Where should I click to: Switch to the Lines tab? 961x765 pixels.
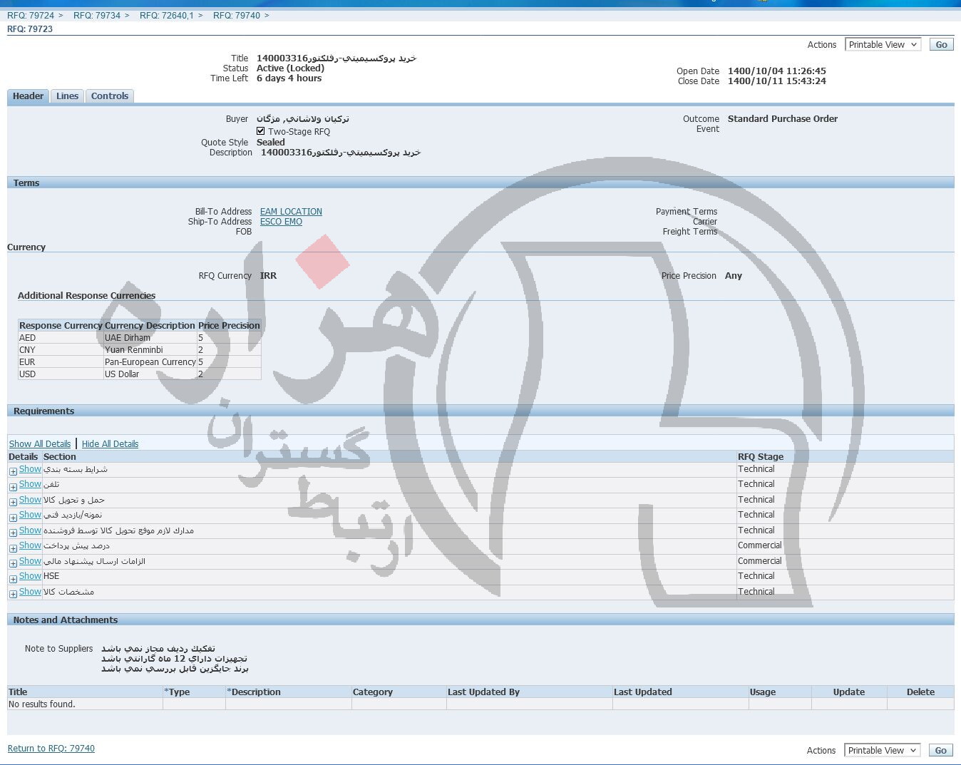(67, 96)
